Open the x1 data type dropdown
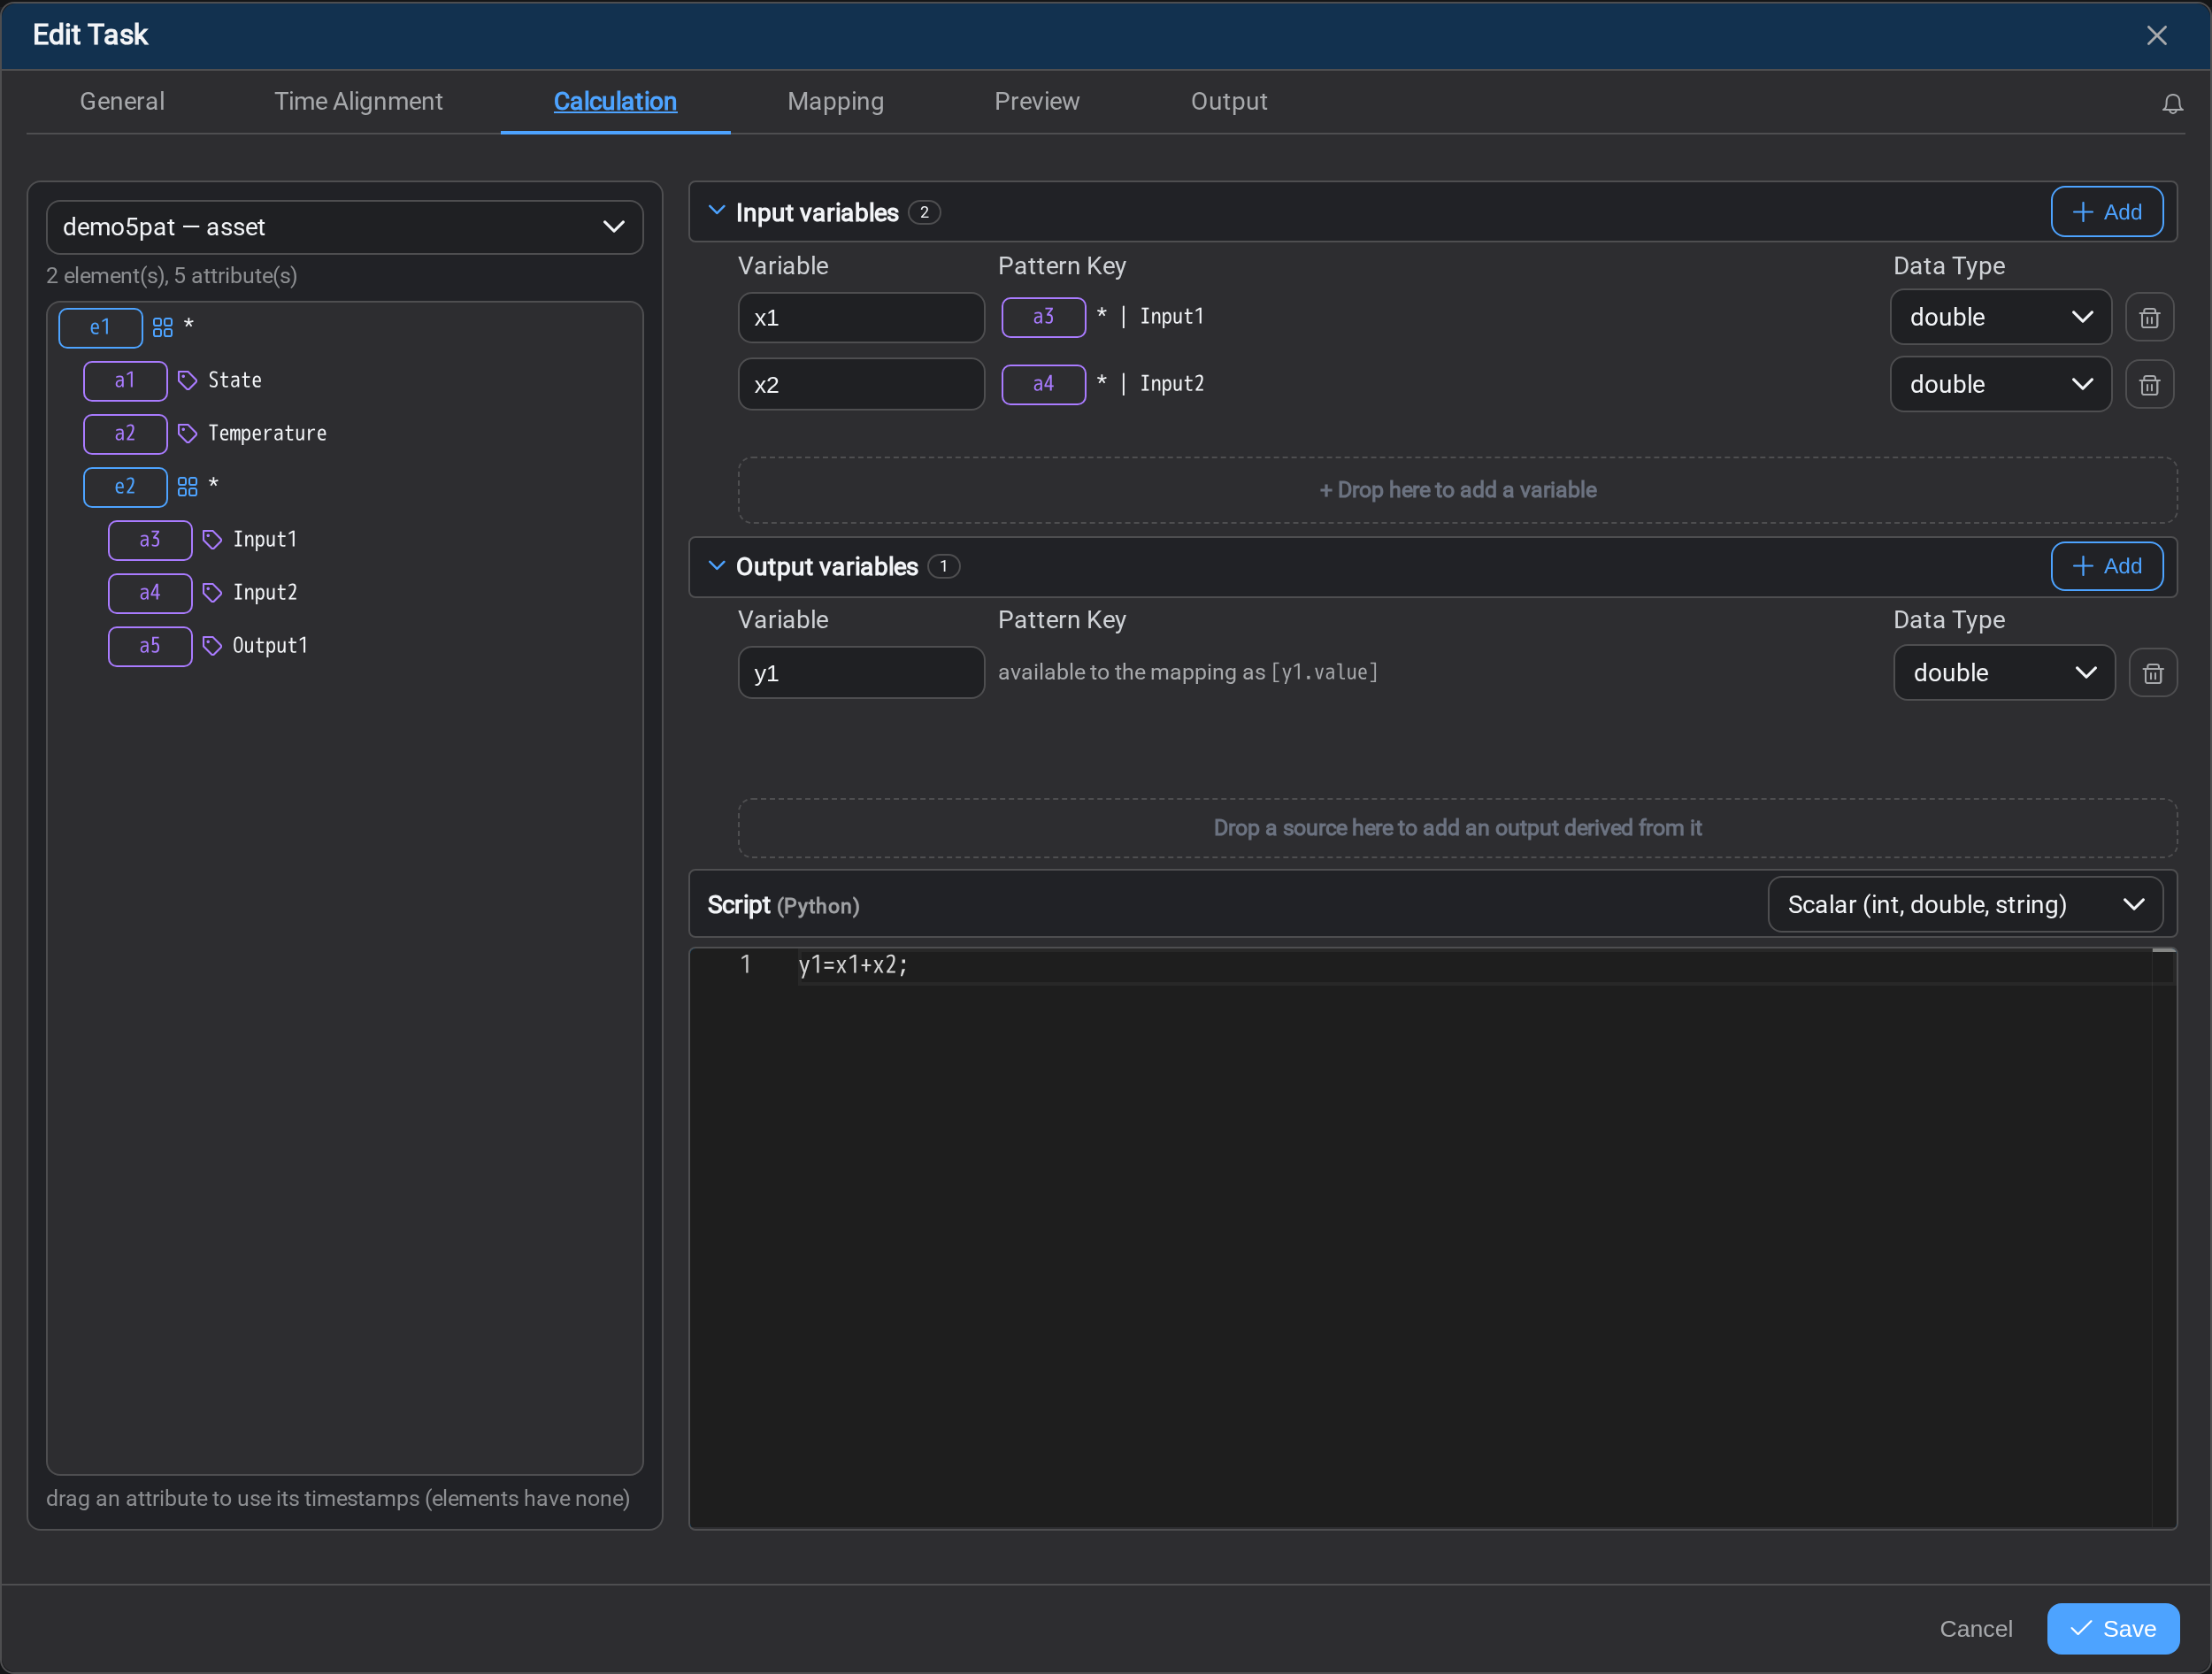 coord(2000,318)
